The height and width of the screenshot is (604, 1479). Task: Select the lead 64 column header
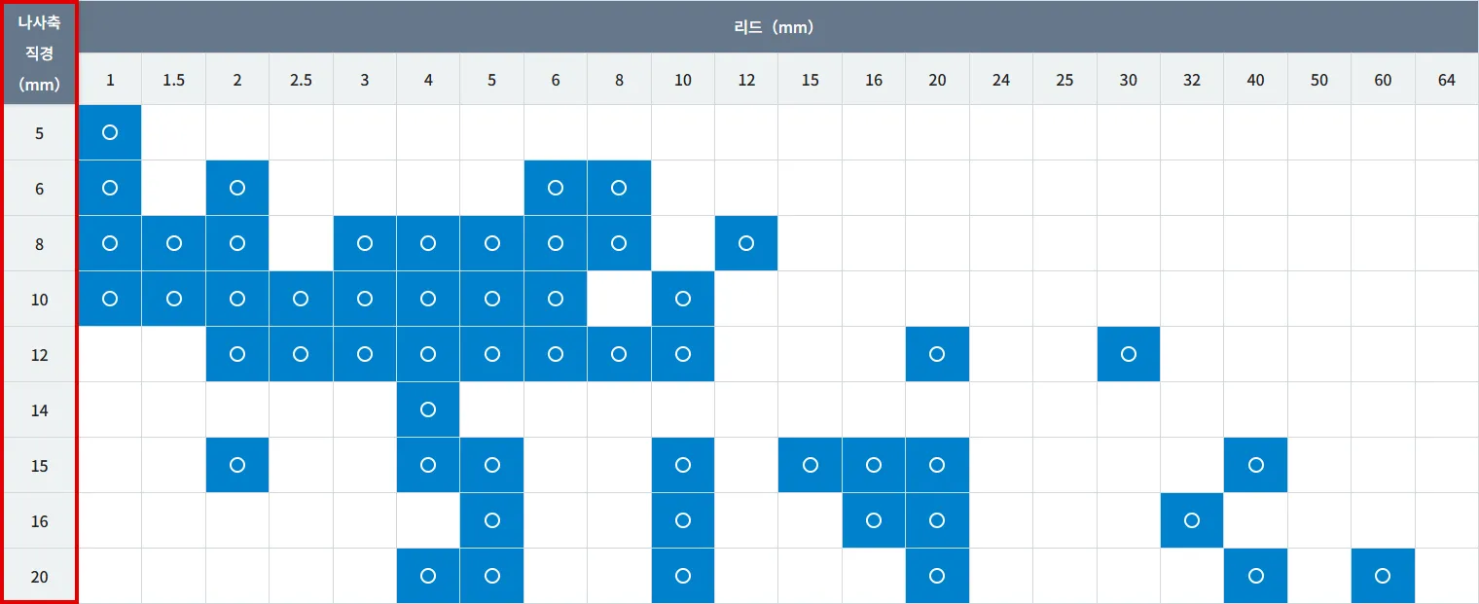point(1446,80)
